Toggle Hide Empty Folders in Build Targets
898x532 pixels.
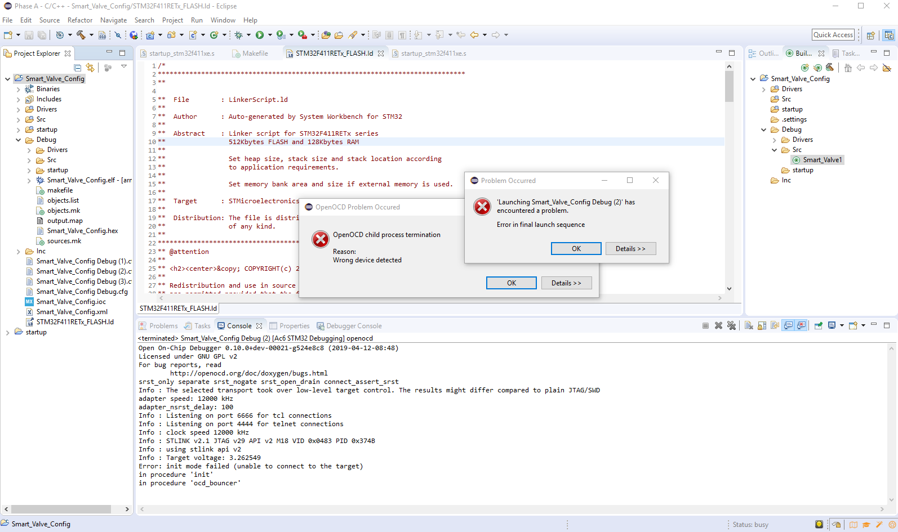click(x=887, y=68)
